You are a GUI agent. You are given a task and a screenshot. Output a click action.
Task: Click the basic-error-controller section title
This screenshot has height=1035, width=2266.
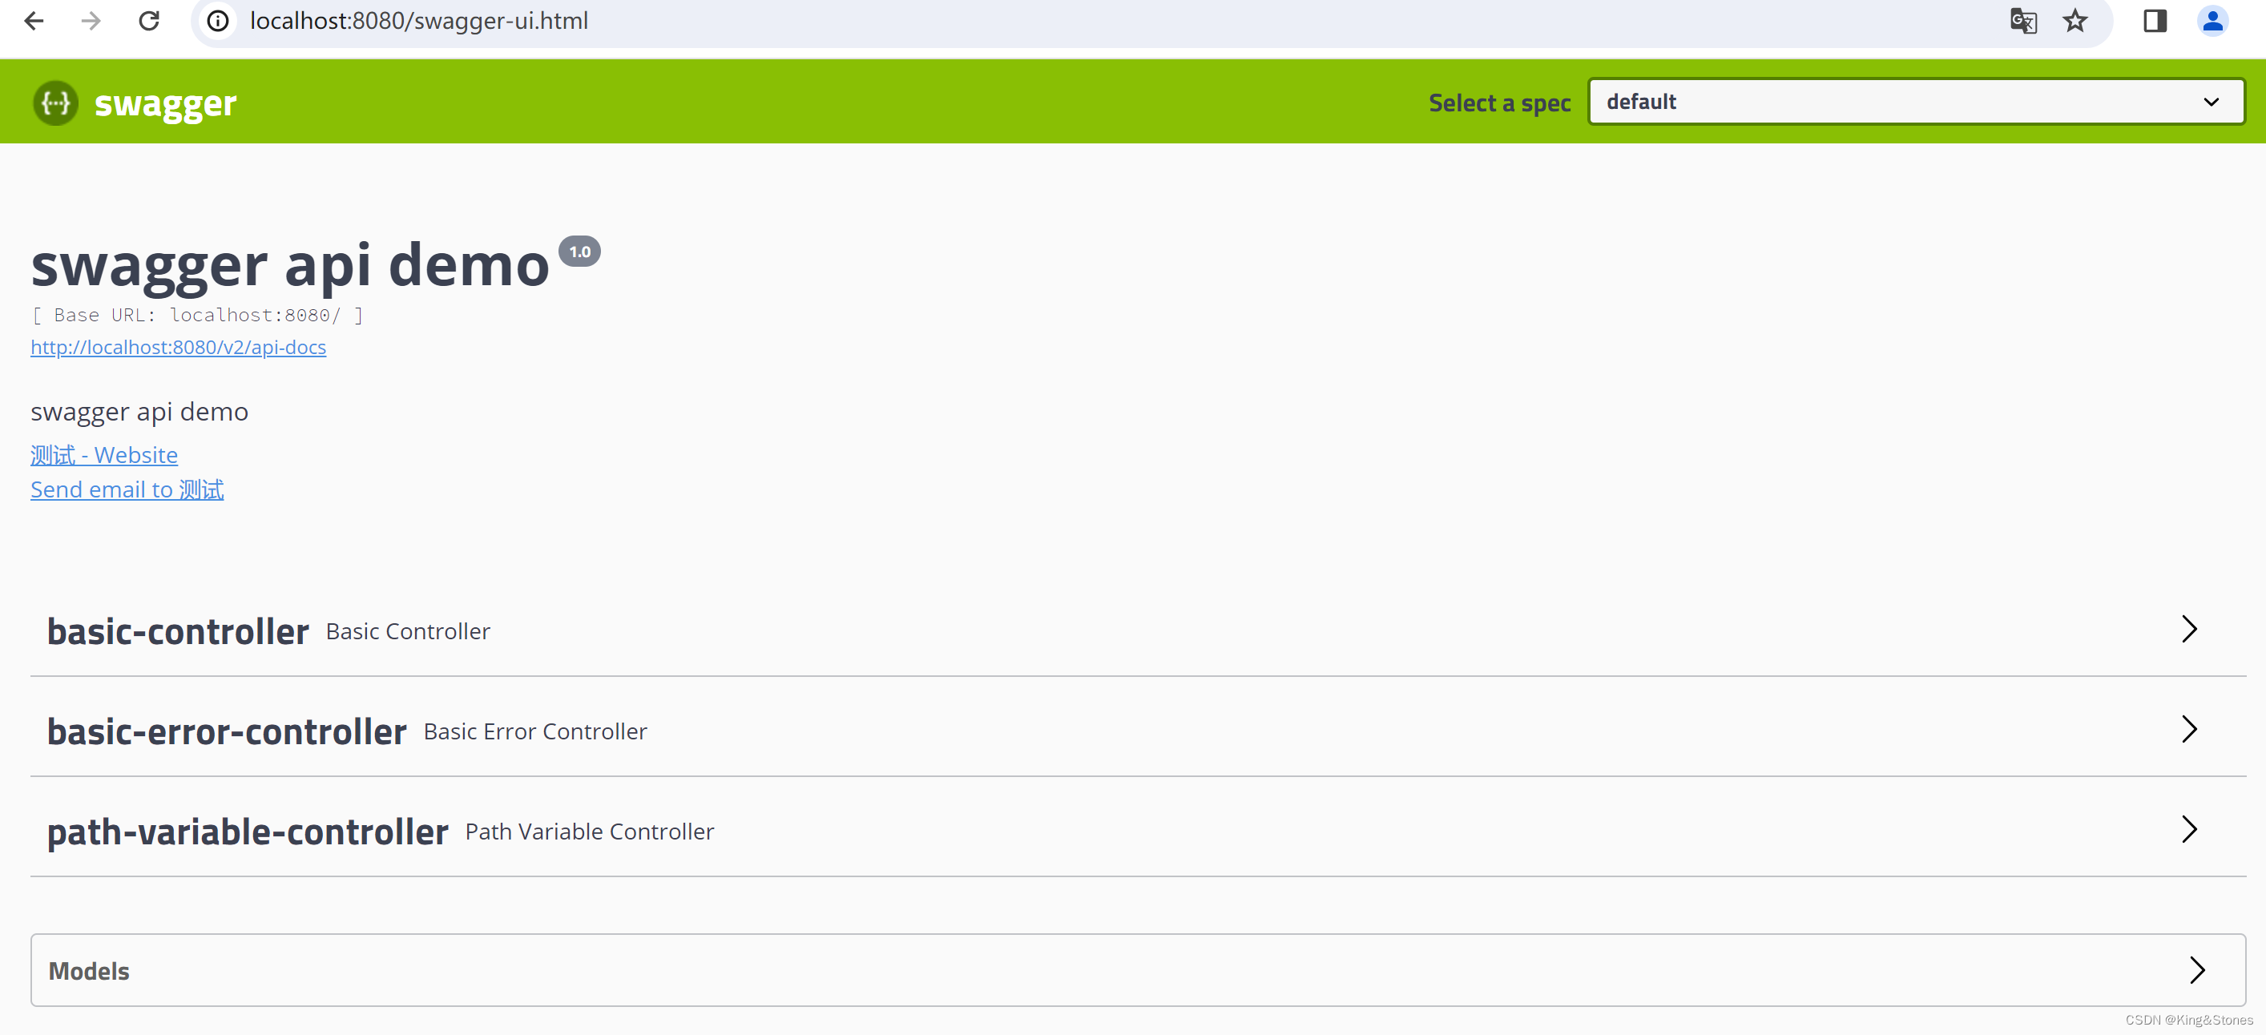[227, 731]
